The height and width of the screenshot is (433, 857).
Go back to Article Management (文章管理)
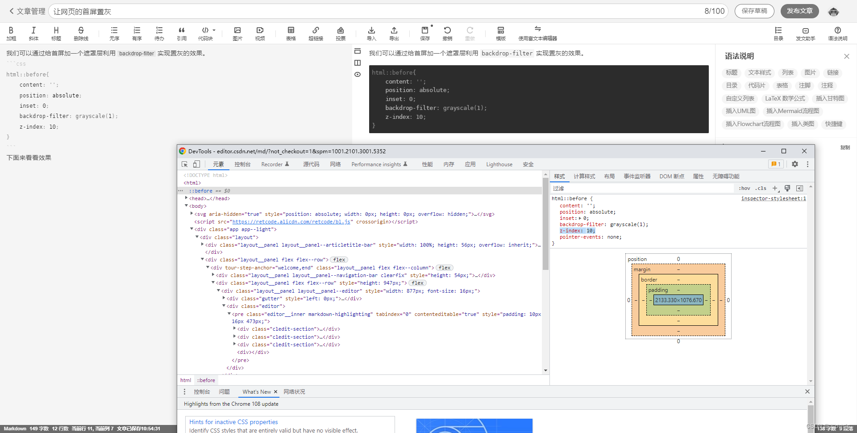27,11
